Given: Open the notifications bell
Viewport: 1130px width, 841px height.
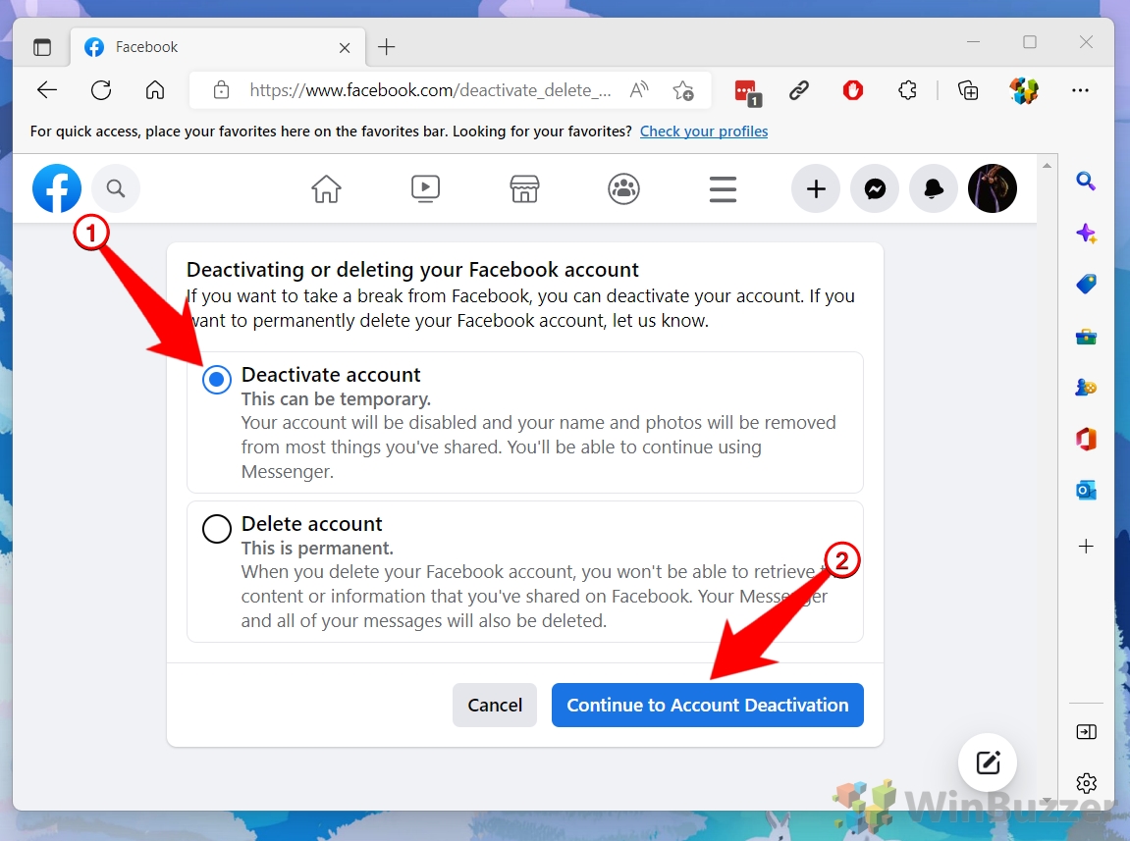Looking at the screenshot, I should (934, 188).
